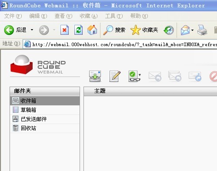
Task: Click the RoundCube check new mail icon
Action: click(x=95, y=76)
